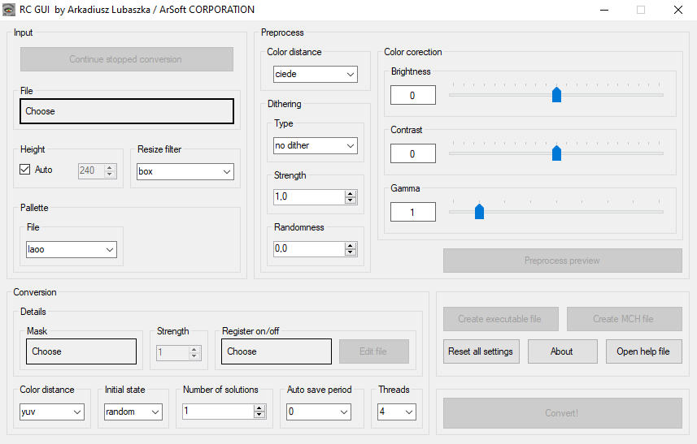Click the Gamma slider handle
The height and width of the screenshot is (444, 697).
tap(479, 211)
